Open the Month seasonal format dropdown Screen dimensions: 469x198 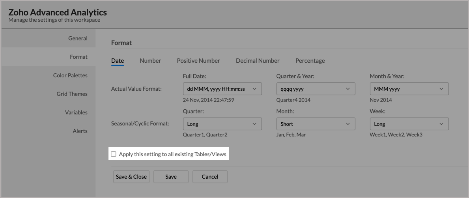(x=316, y=124)
